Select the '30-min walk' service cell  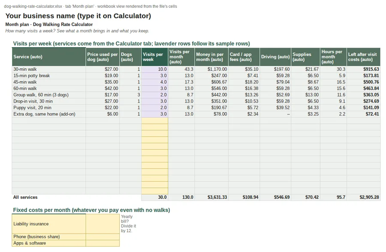point(49,69)
